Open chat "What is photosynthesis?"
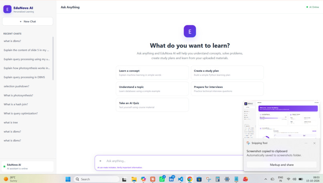The height and width of the screenshot is (183, 323). coord(18,95)
